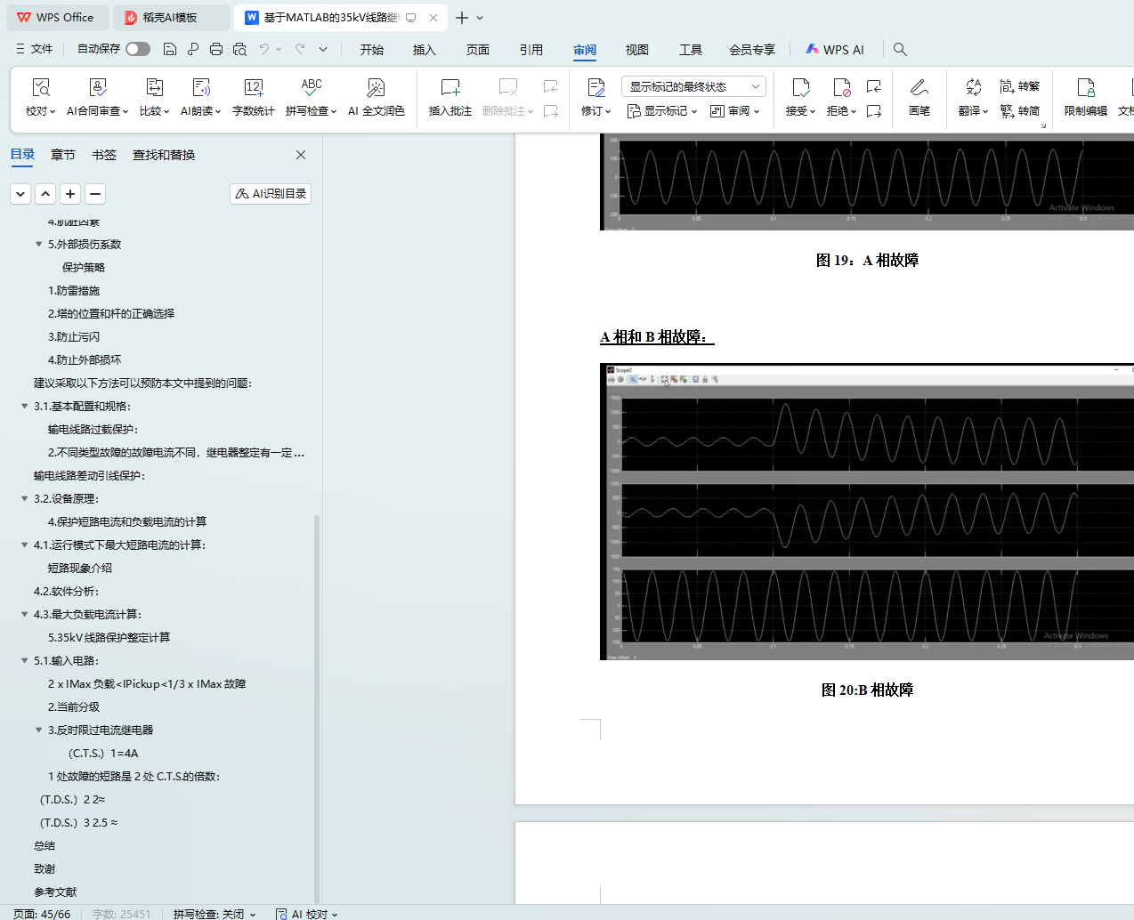The image size is (1134, 920).
Task: Jump to 参考文献 in the outline
Action: click(55, 892)
